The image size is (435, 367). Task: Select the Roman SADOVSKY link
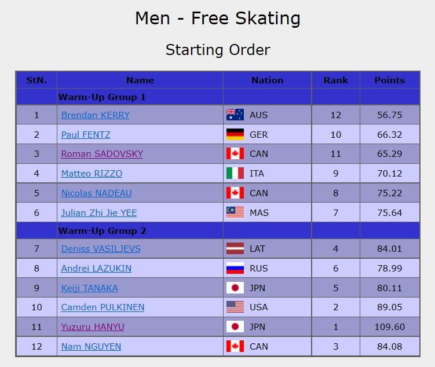102,154
